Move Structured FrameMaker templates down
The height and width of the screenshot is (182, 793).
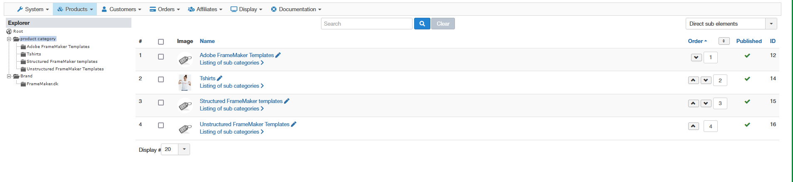point(706,103)
